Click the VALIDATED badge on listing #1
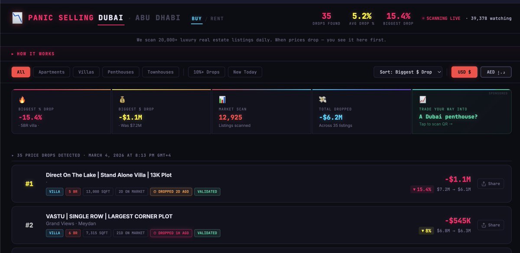Viewport: 520px width, 253px height. (207, 192)
